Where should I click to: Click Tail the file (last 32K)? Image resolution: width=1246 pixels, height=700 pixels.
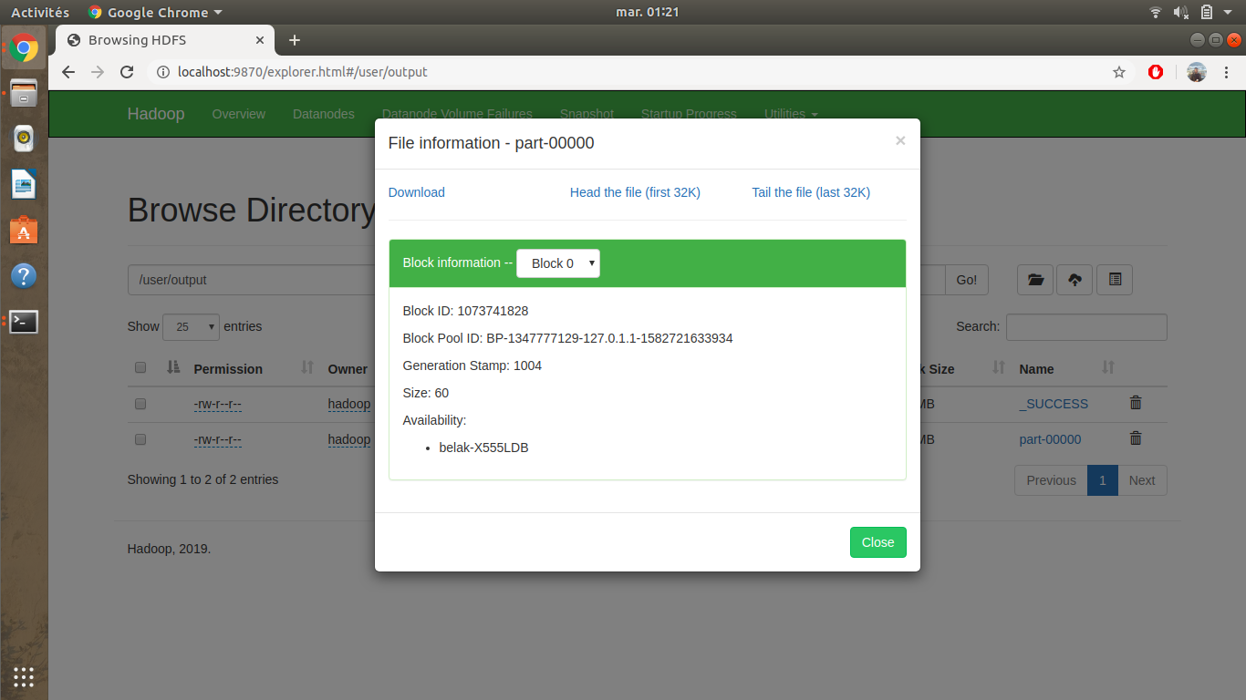pyautogui.click(x=811, y=192)
